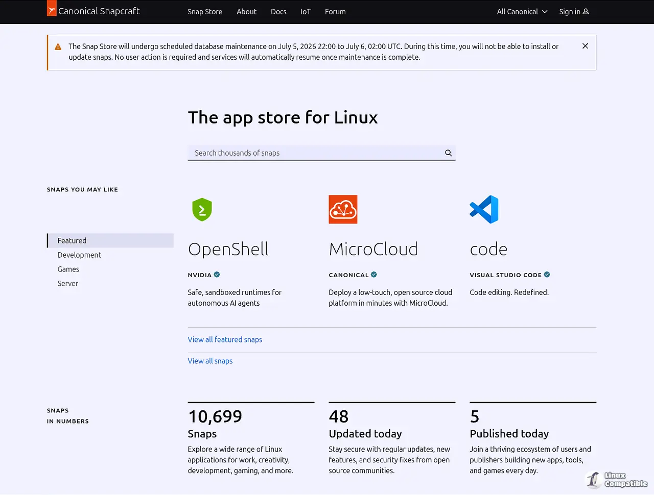
Task: Select the Games category
Action: (x=68, y=269)
